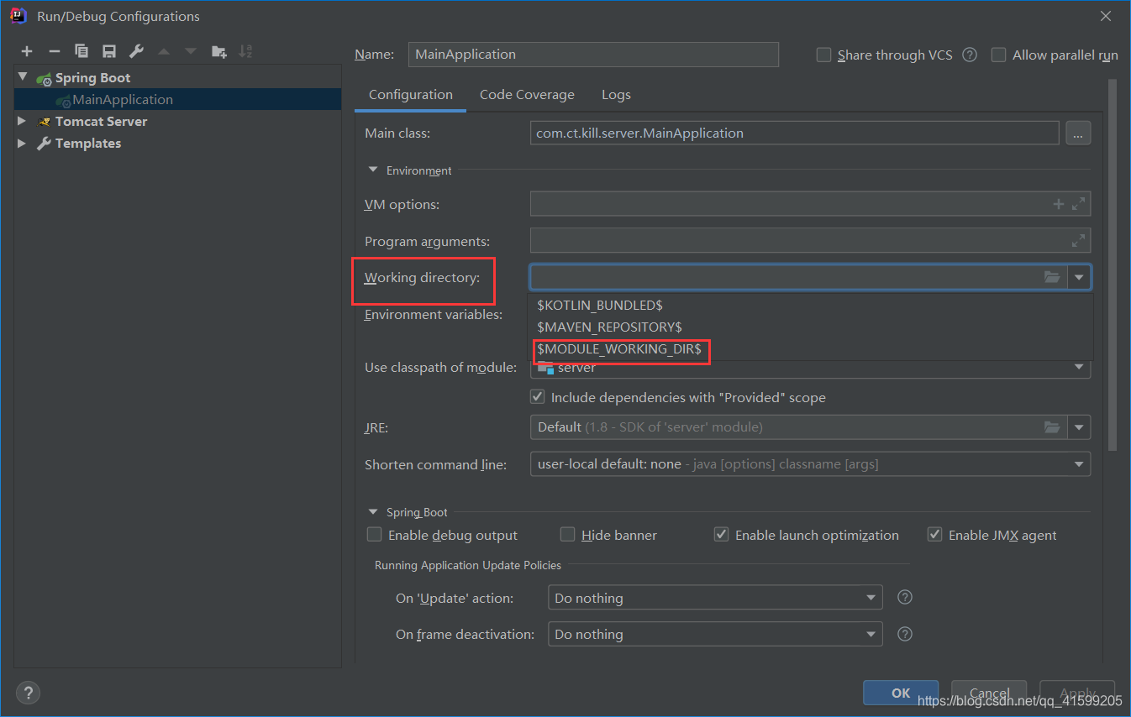
Task: Click the Tomcat Server cat icon
Action: (x=45, y=122)
